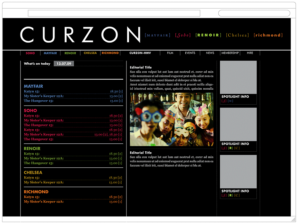Image resolution: width=300 pixels, height=224 pixels.
Task: Open the HIRE navigation item
Action: pyautogui.click(x=250, y=53)
